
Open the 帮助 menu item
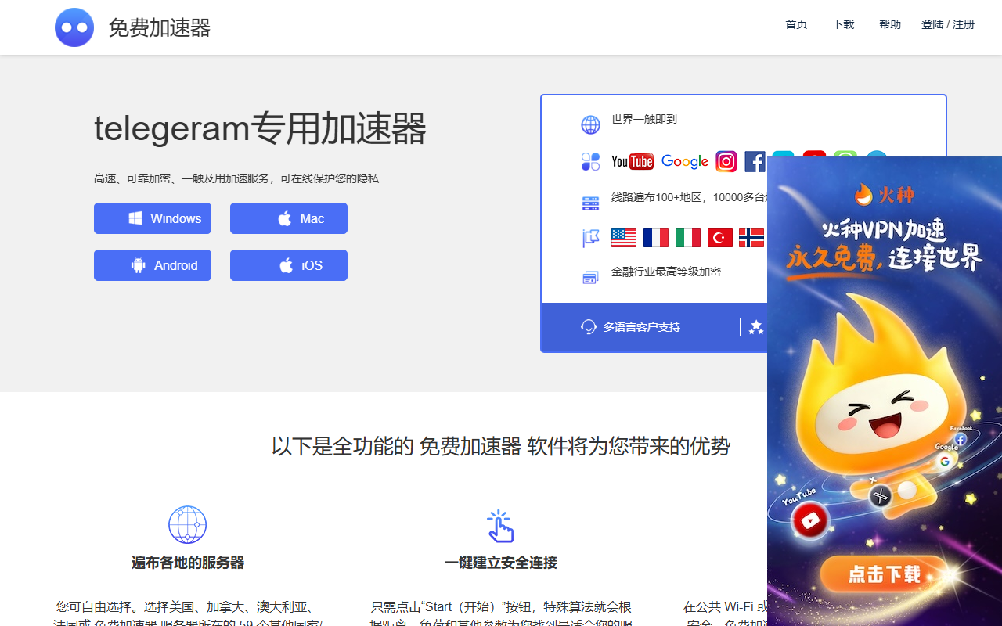click(x=890, y=24)
